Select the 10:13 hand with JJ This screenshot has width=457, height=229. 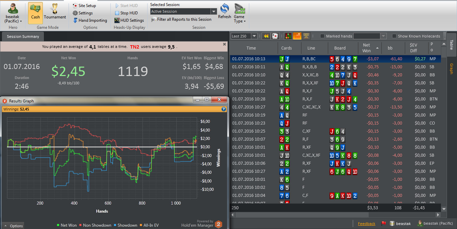tap(336, 59)
